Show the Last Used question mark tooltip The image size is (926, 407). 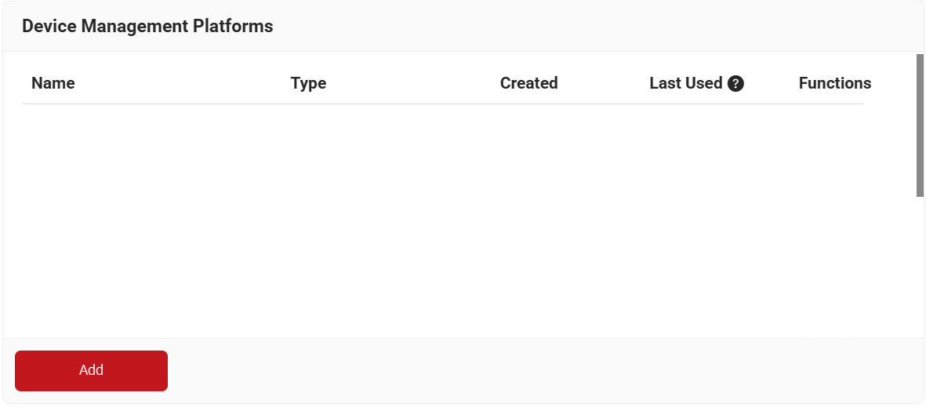[x=735, y=84]
